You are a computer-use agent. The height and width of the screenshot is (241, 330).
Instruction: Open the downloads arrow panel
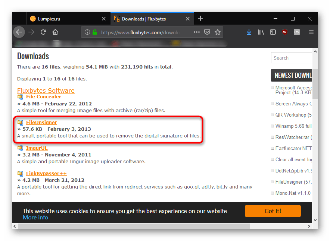249,32
